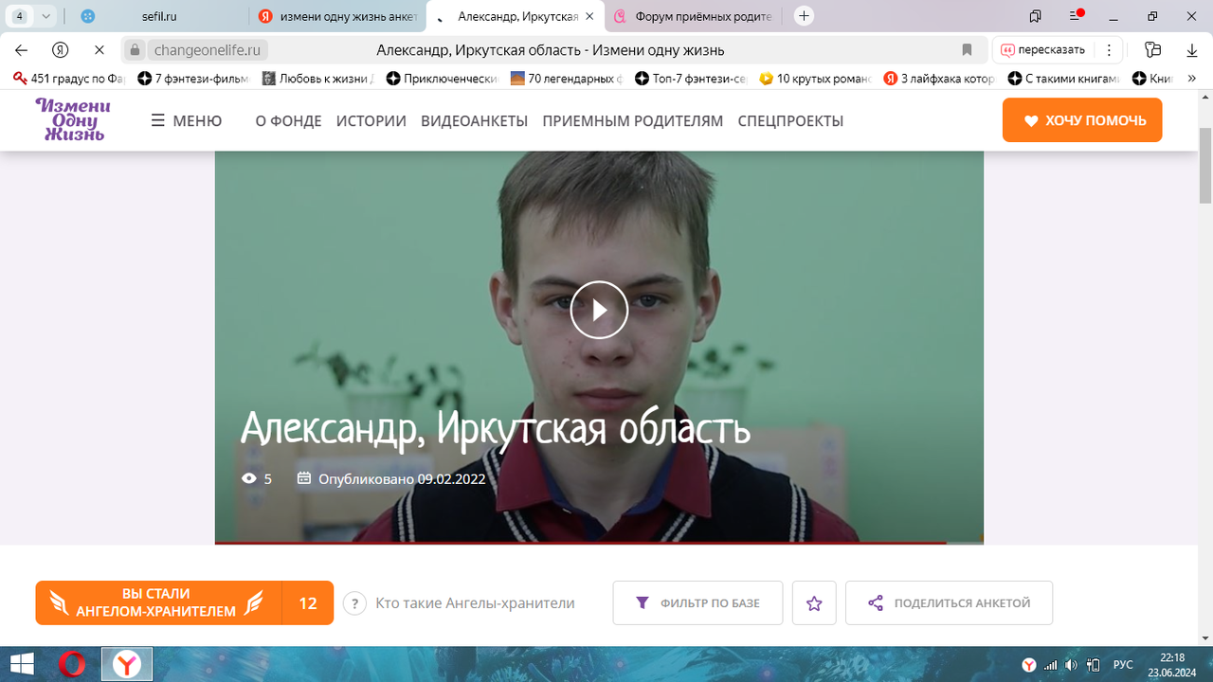Click the 'ХОЧУ ПОМОЧЬ' button
This screenshot has width=1213, height=682.
point(1081,119)
